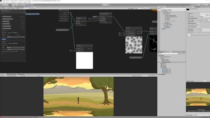Viewport: 210px width, 118px height.
Task: Toggle Stats in Game view
Action: click(x=150, y=76)
